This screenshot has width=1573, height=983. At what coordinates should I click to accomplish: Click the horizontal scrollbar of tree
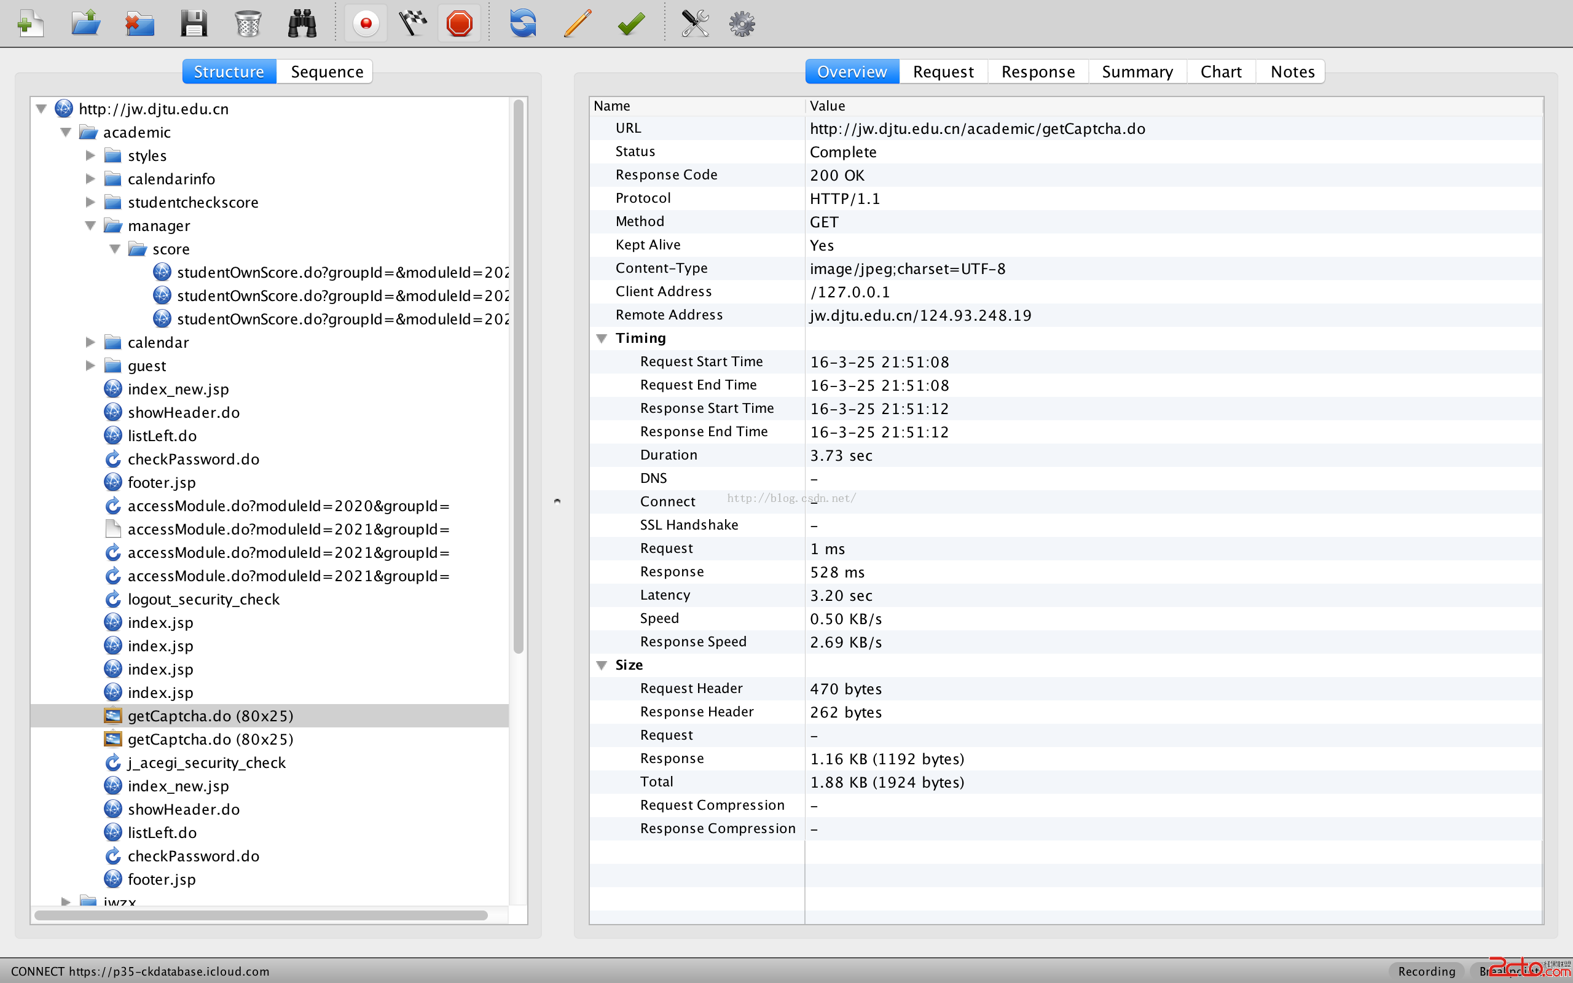260,915
